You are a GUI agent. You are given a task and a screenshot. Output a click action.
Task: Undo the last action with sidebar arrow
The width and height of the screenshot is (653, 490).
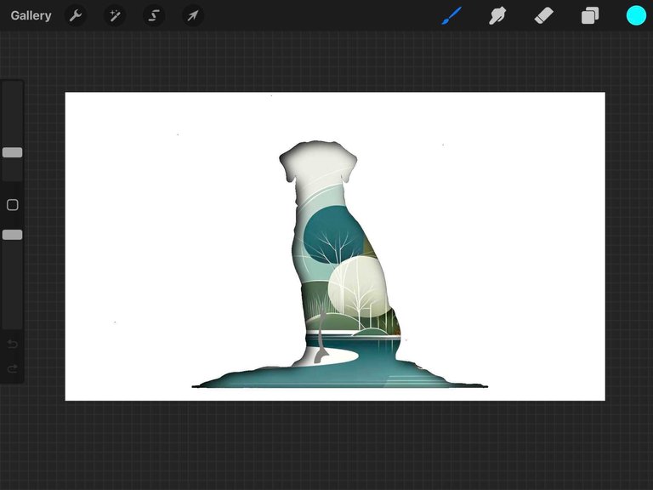pyautogui.click(x=13, y=344)
